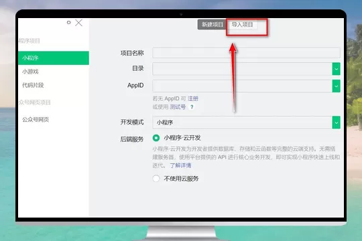362x241 pixels.
Task: Click the 测试号 link
Action: [x=178, y=107]
